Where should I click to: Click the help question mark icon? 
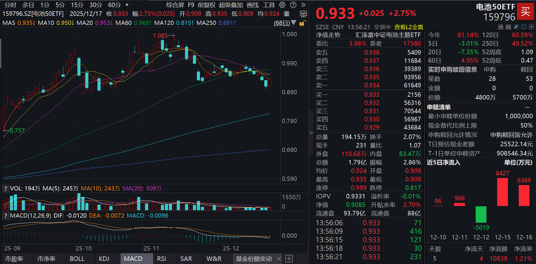(293, 5)
